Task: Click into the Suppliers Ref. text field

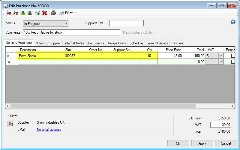Action: 126,23
